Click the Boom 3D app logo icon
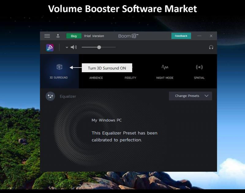Image resolution: width=245 pixels, height=193 pixels. pos(50,48)
